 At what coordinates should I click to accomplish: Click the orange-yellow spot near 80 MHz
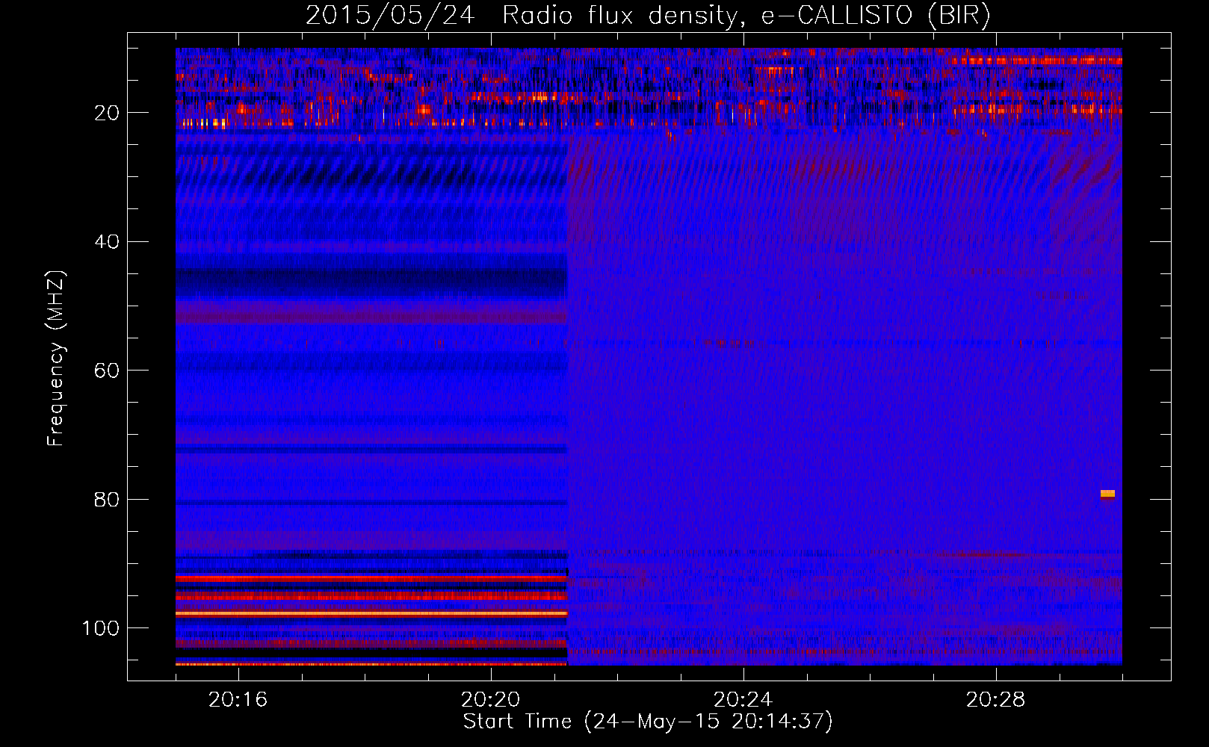click(x=1107, y=494)
